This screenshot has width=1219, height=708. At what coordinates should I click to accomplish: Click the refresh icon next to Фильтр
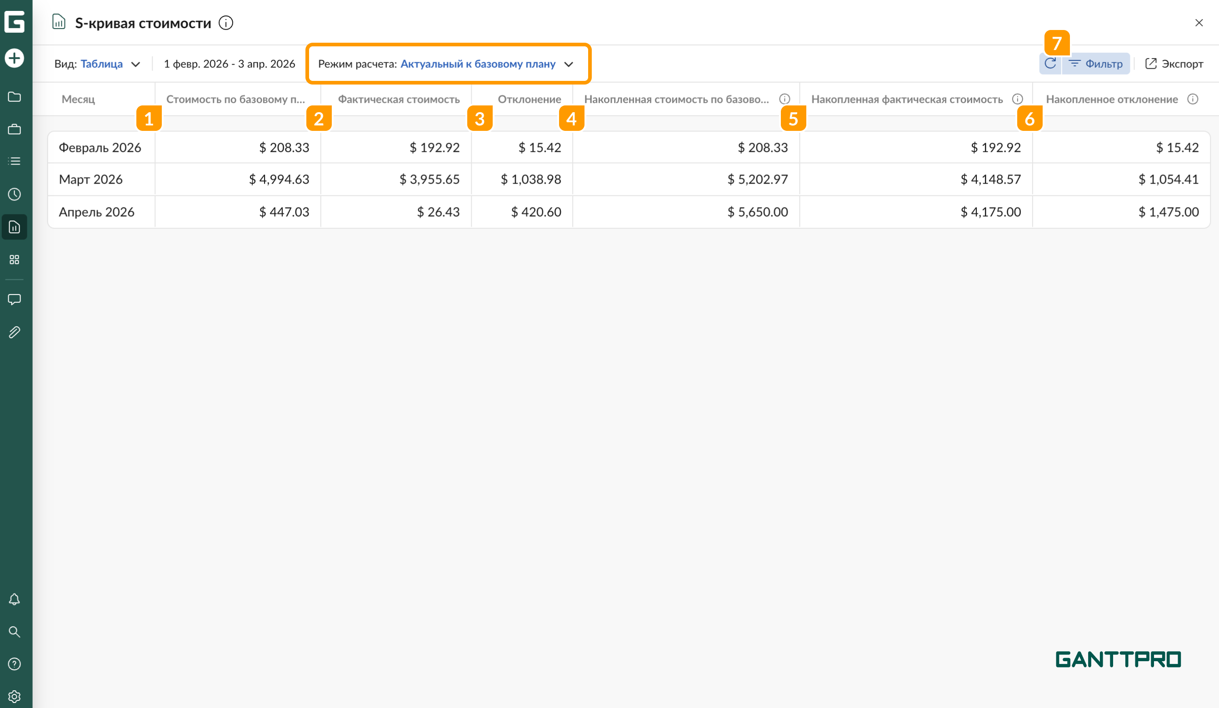[x=1050, y=63]
